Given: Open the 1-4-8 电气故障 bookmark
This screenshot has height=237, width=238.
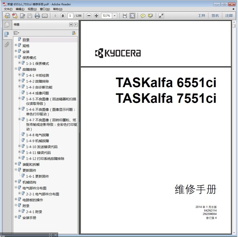Looking at the screenshot, I should 37,135.
